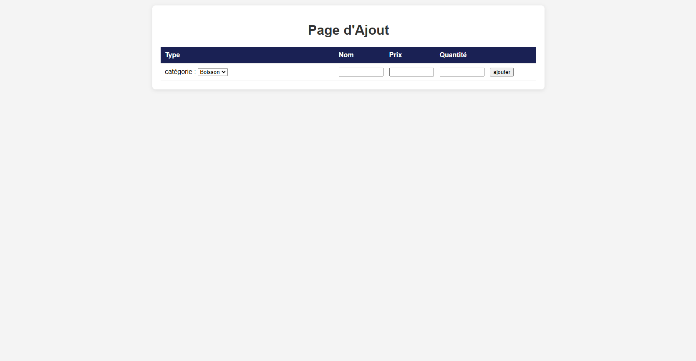
Task: Open the Boisson category dropdown
Action: click(212, 72)
